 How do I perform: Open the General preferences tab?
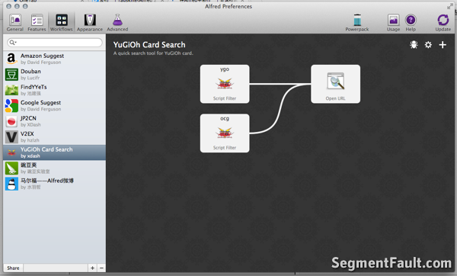pyautogui.click(x=15, y=22)
